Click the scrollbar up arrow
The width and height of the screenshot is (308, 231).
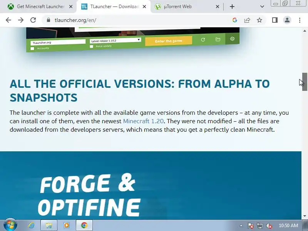[305, 31]
